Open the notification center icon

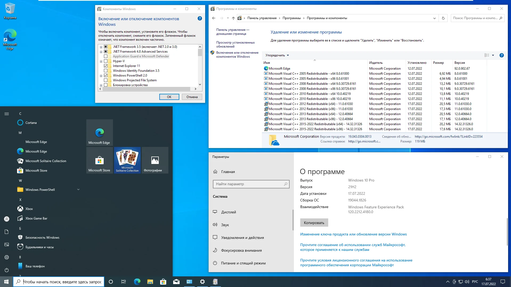pyautogui.click(x=503, y=282)
